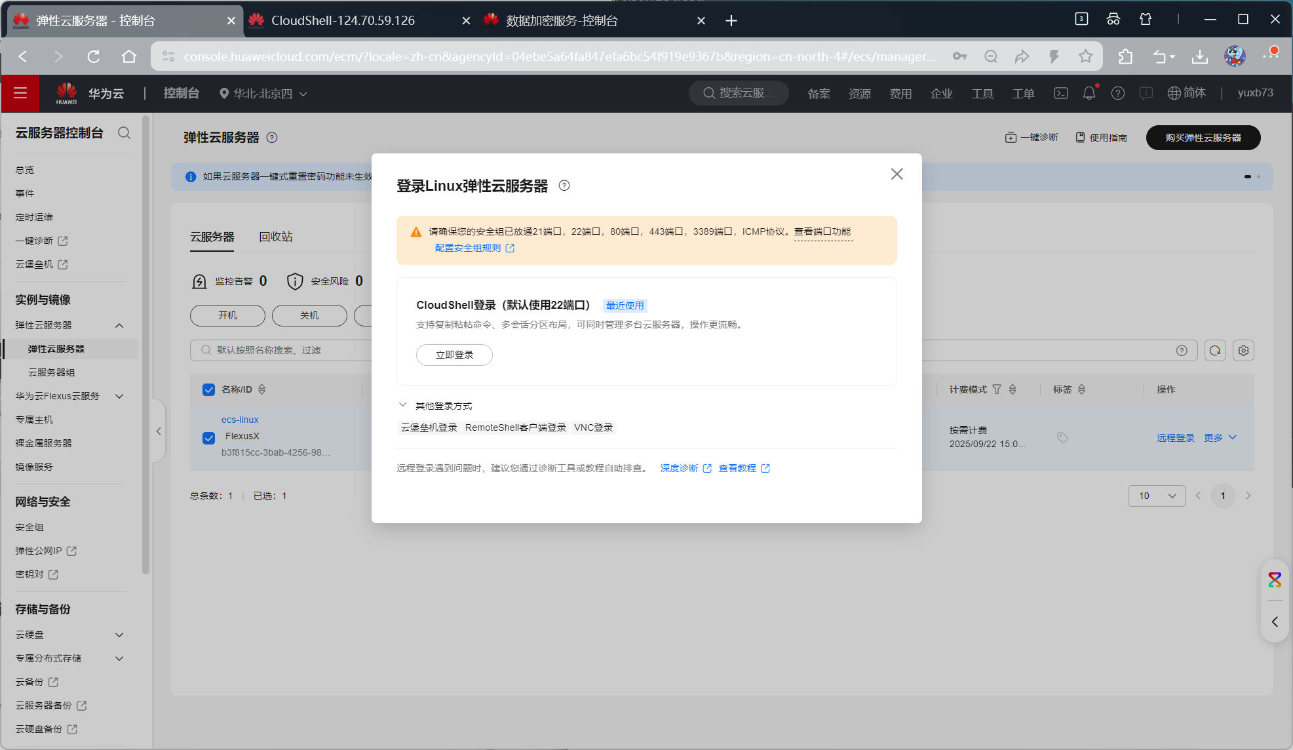The width and height of the screenshot is (1293, 750).
Task: Open the 华北-北京四 region dropdown
Action: (x=263, y=93)
